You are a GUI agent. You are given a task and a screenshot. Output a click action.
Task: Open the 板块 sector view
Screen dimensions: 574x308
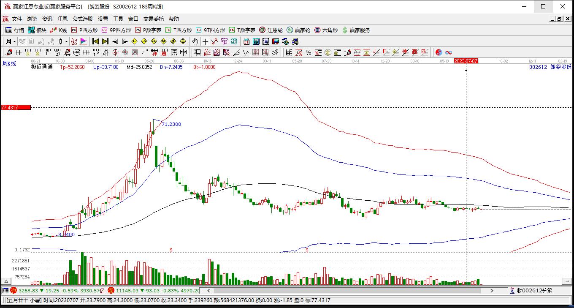[37, 30]
